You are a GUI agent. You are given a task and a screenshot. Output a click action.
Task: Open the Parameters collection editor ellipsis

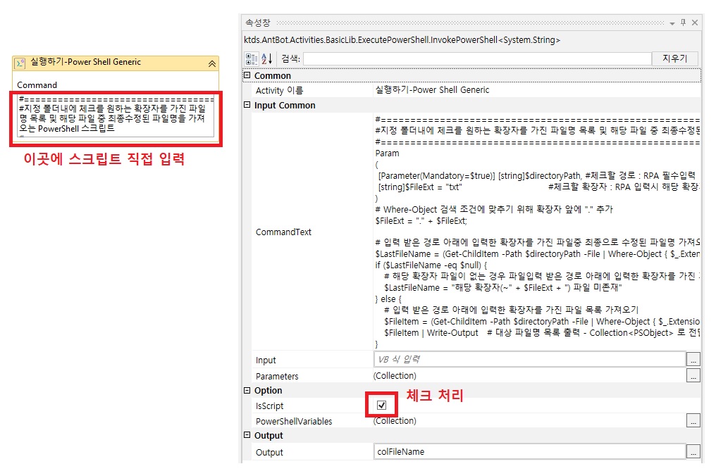[693, 376]
